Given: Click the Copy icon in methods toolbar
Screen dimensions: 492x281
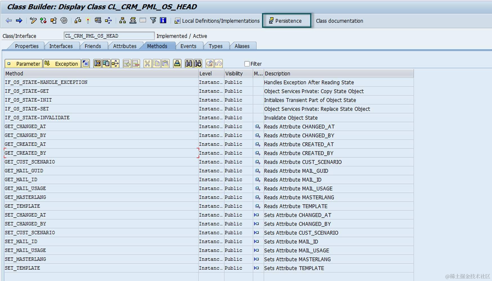Looking at the screenshot, I should click(156, 64).
